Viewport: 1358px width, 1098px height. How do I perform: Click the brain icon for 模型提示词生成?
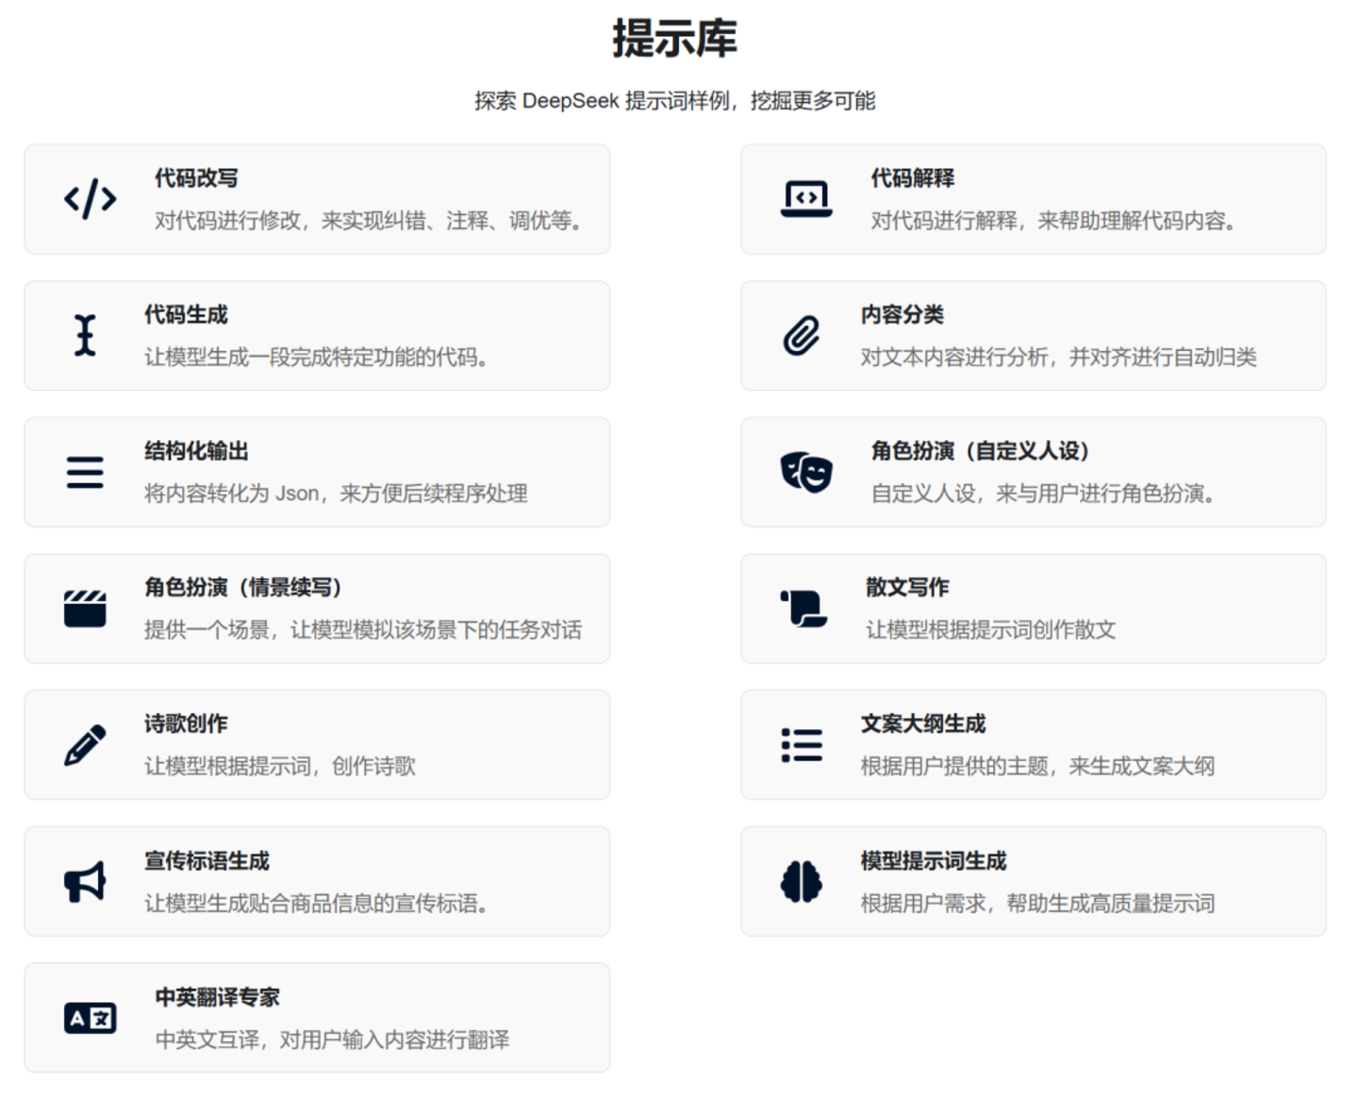coord(801,882)
